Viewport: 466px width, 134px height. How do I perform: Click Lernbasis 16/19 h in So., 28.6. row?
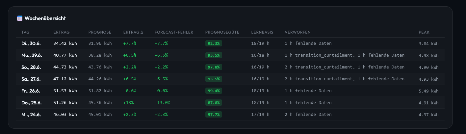(x=260, y=67)
